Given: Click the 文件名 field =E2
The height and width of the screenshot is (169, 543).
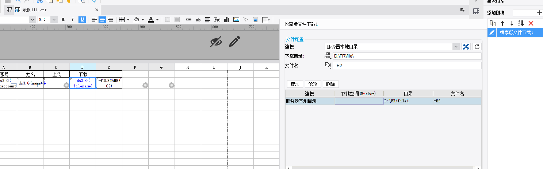Looking at the screenshot, I should tap(407, 66).
